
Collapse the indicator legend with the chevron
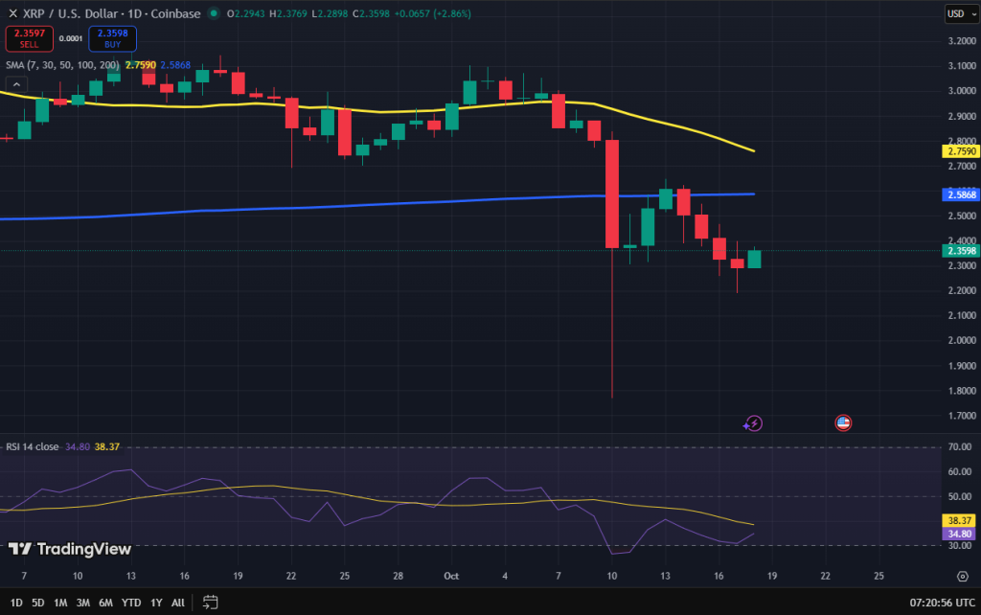click(x=16, y=84)
